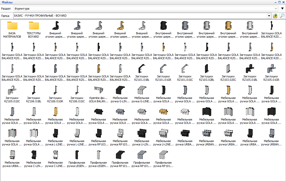
Task: Select the gray Мебельная ручка RP103 handle
Action: point(120,137)
